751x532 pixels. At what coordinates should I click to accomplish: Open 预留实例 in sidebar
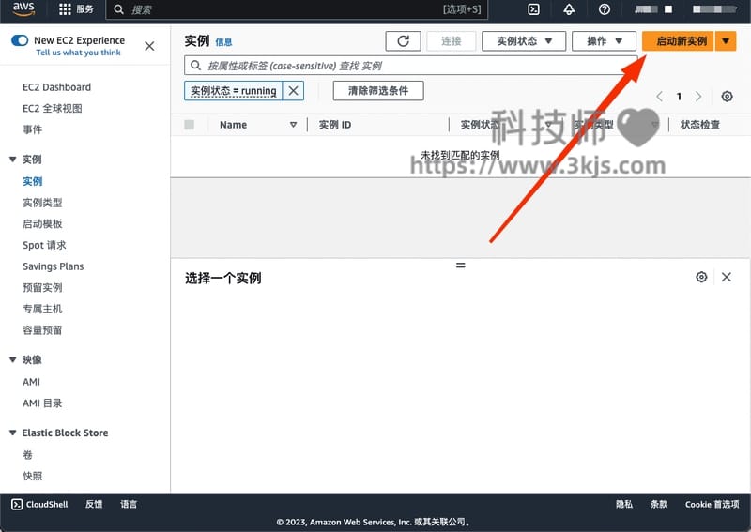coord(42,287)
